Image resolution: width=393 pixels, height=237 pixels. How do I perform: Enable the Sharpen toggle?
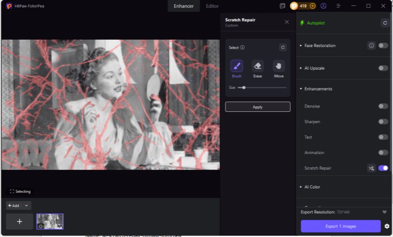[x=383, y=122]
